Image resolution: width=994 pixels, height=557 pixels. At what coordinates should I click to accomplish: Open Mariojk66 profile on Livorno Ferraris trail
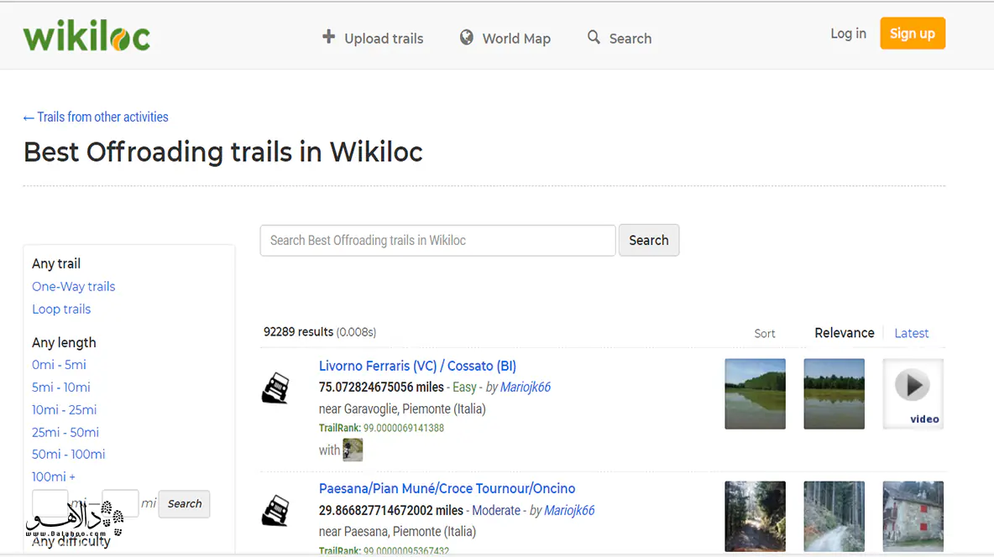pyautogui.click(x=526, y=388)
